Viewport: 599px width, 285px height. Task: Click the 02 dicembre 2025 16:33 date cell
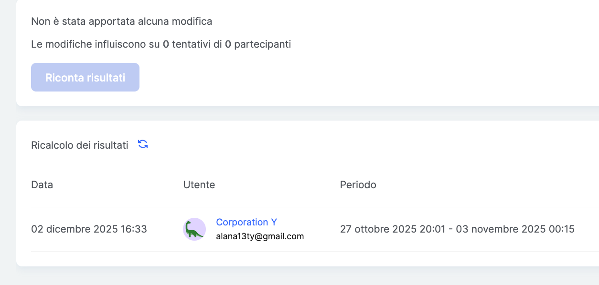coord(89,229)
